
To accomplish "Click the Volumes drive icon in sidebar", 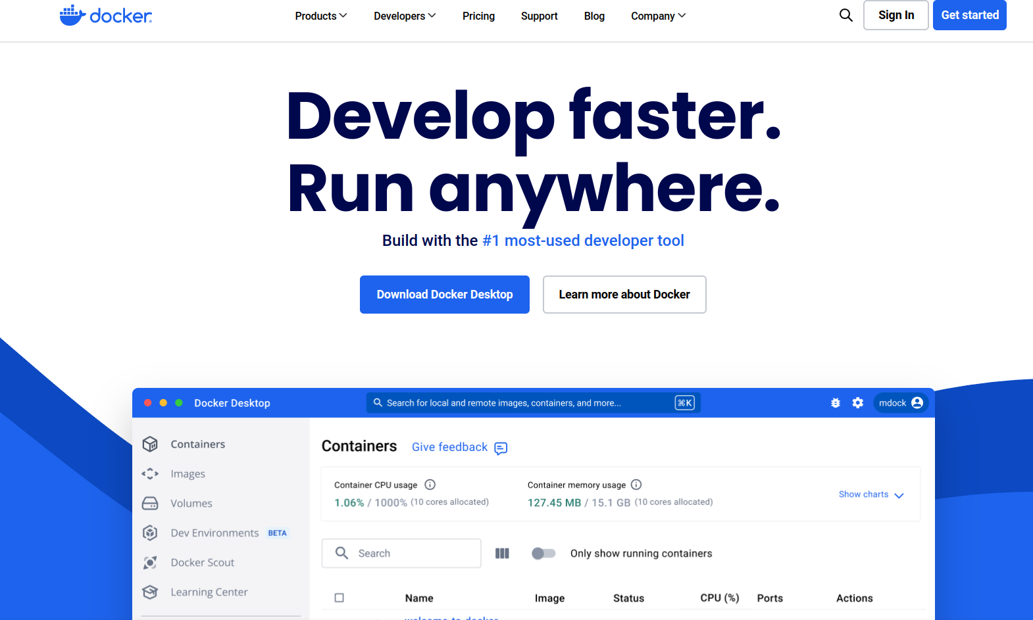I will (x=150, y=504).
